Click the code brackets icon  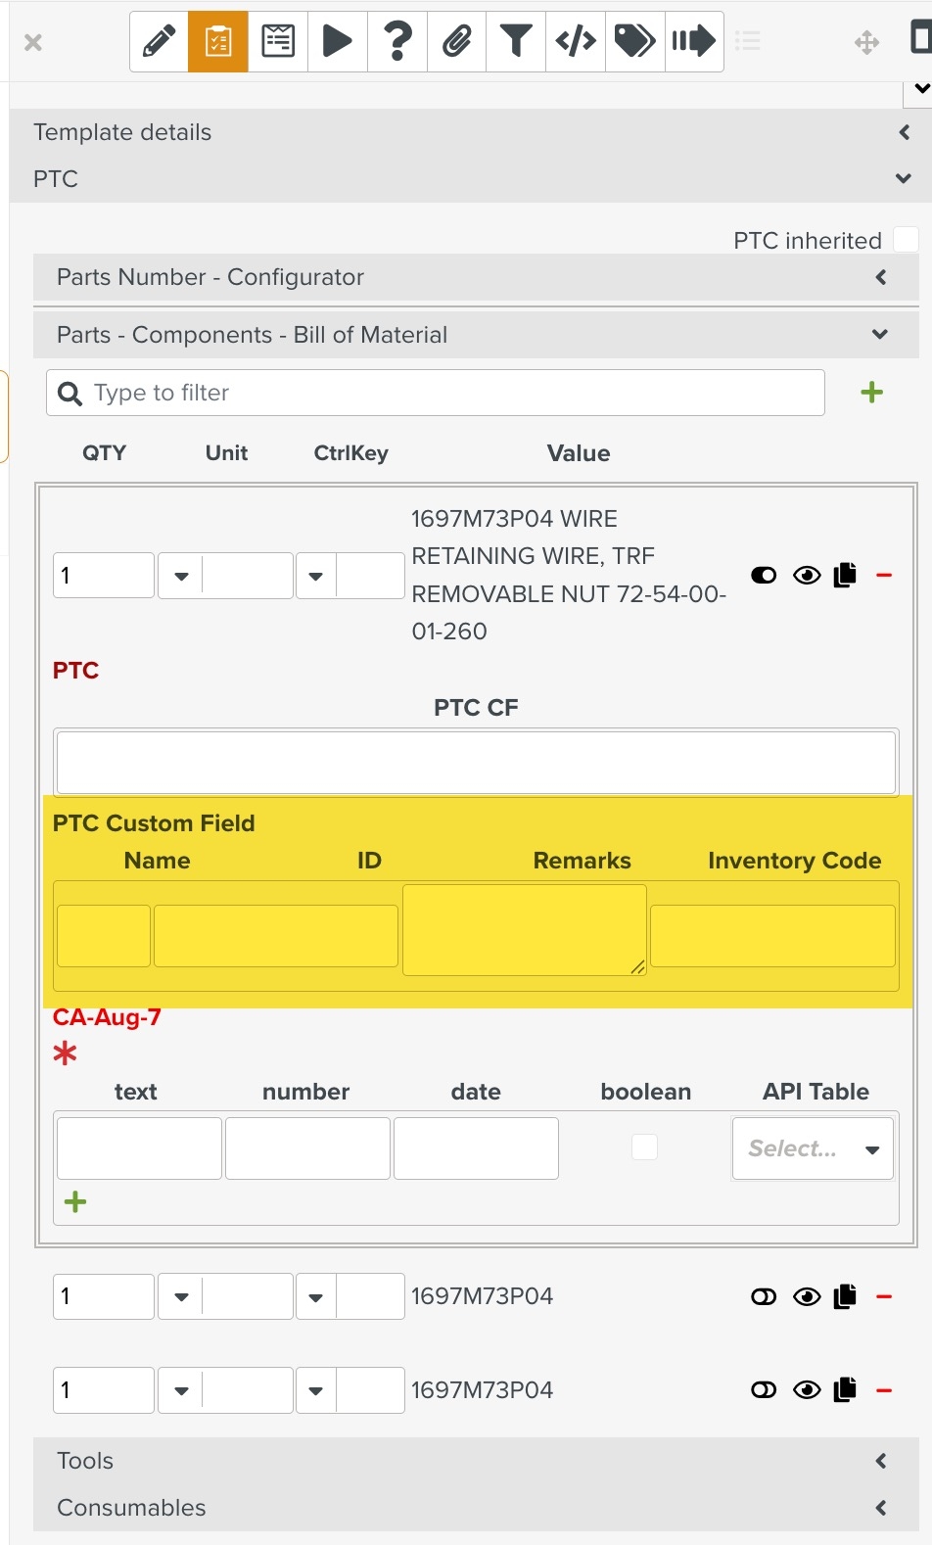click(x=576, y=42)
